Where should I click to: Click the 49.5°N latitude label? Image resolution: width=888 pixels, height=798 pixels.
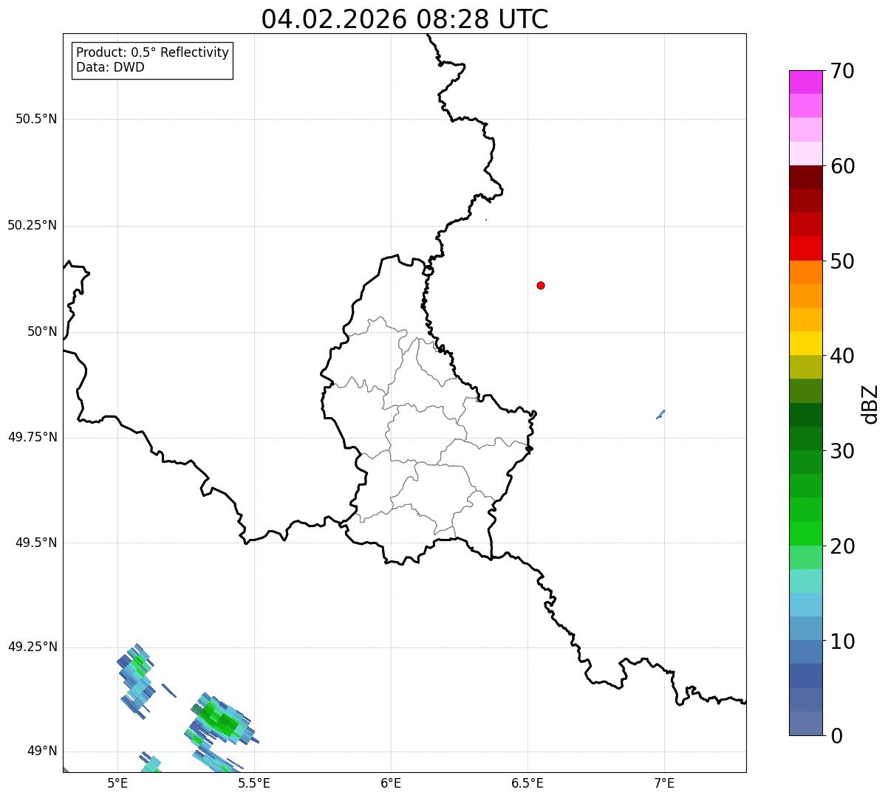[36, 543]
